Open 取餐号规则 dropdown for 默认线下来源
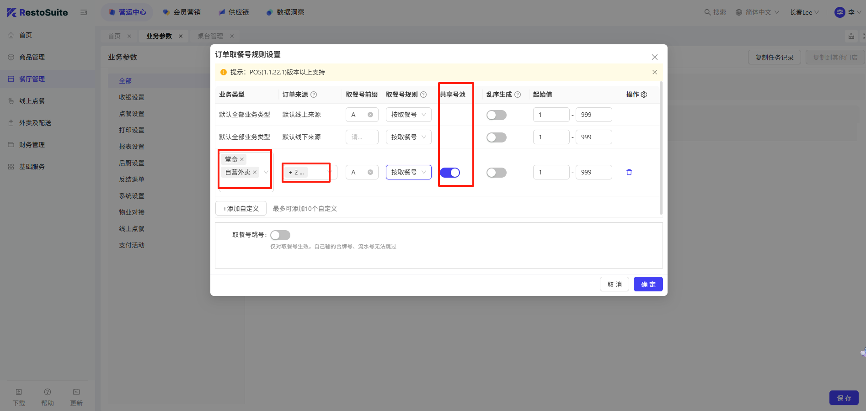Viewport: 866px width, 411px height. [x=408, y=137]
